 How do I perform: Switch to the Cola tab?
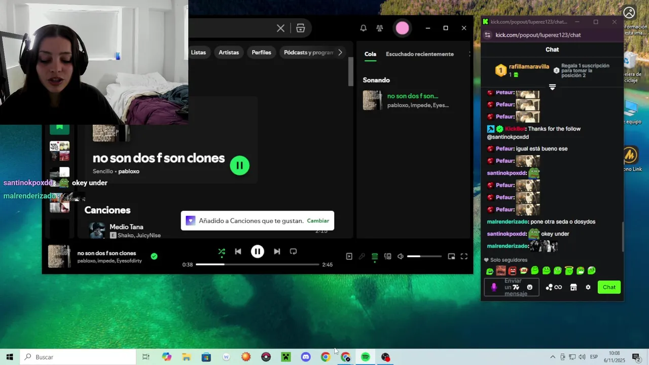(x=370, y=54)
